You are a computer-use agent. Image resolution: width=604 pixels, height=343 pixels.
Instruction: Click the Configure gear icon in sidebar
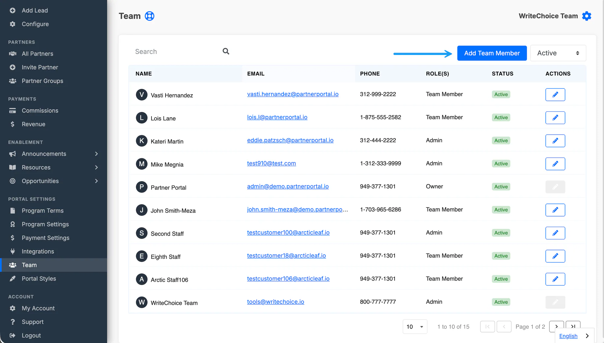click(12, 24)
